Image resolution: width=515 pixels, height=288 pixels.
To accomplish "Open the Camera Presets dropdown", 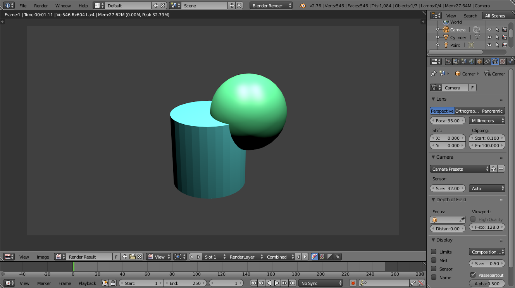I will (x=459, y=169).
